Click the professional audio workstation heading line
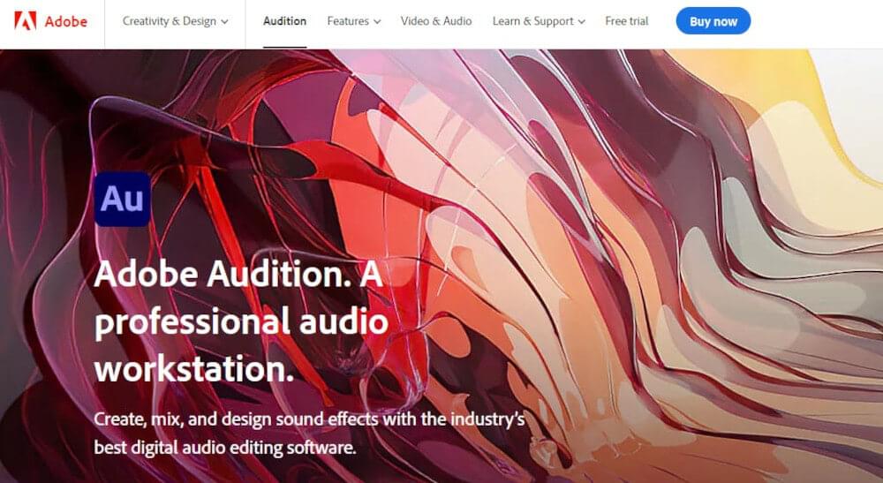Screen dimensions: 883x483 click(242, 321)
